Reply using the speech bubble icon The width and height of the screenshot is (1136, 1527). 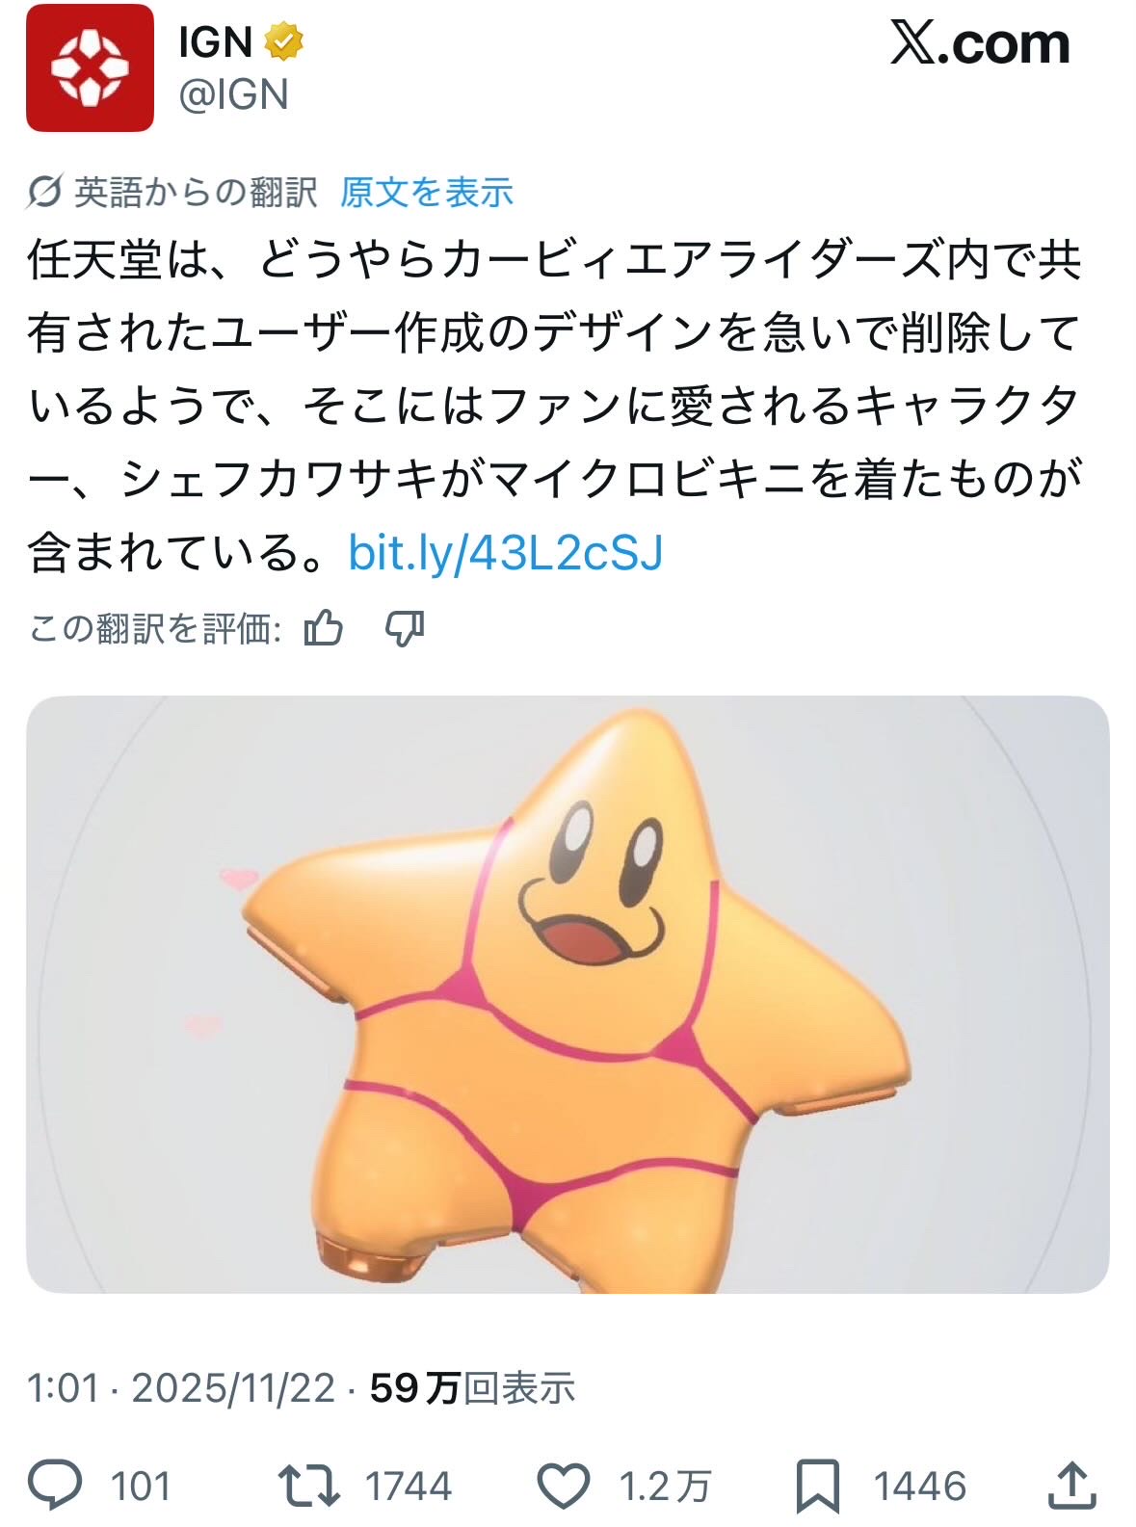(x=55, y=1485)
